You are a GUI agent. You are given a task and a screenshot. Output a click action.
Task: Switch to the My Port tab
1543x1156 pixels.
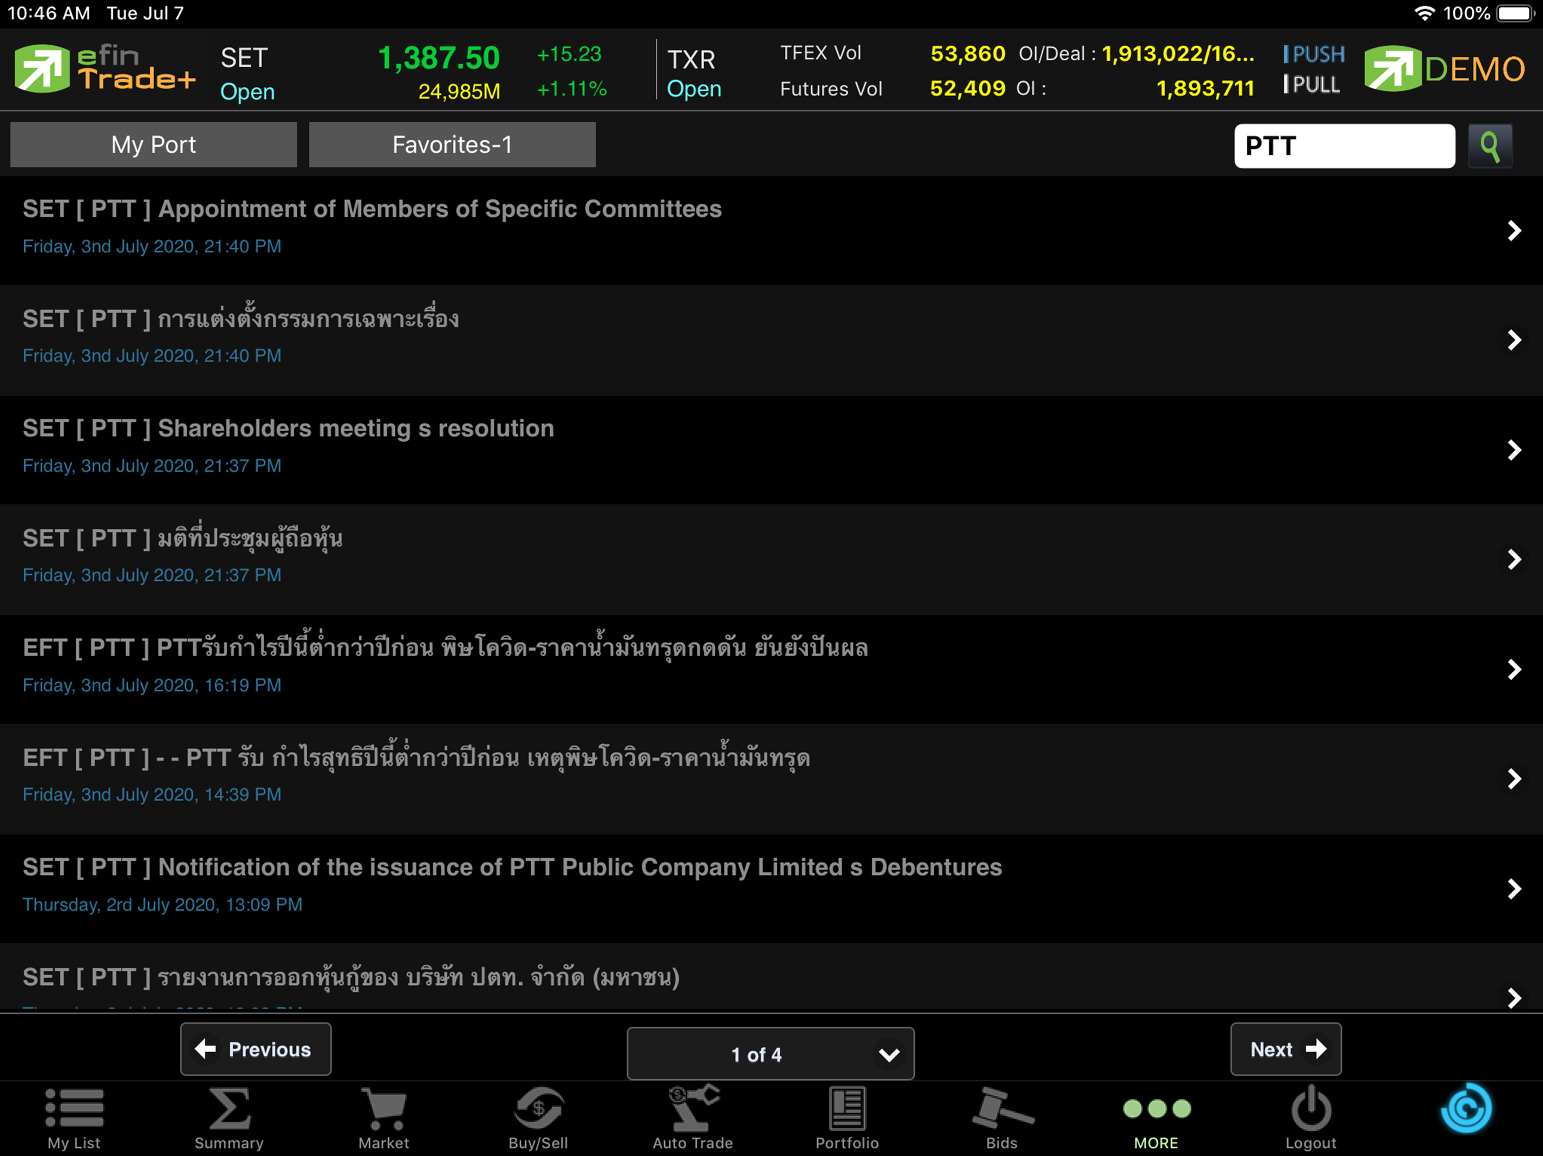tap(154, 144)
